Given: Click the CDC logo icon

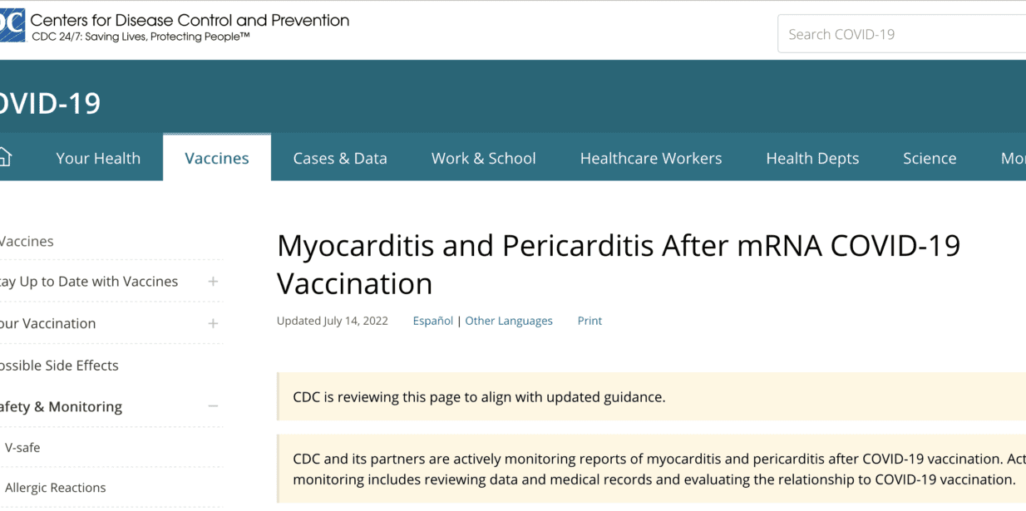Looking at the screenshot, I should click(x=12, y=26).
